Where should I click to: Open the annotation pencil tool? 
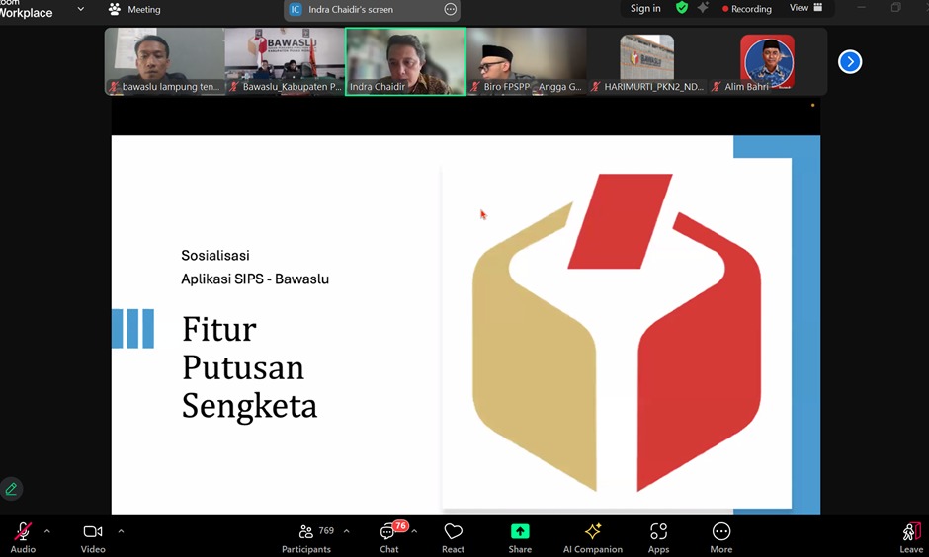11,489
